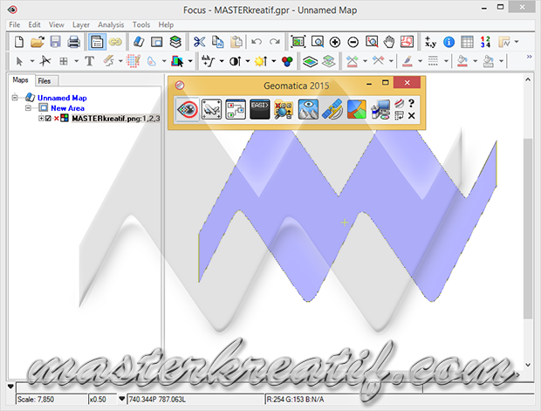Click the x0.50 zoom field
The height and width of the screenshot is (411, 541).
[103, 400]
